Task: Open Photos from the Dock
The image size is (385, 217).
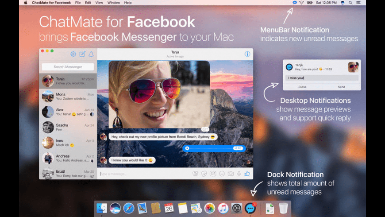Action: 209,209
